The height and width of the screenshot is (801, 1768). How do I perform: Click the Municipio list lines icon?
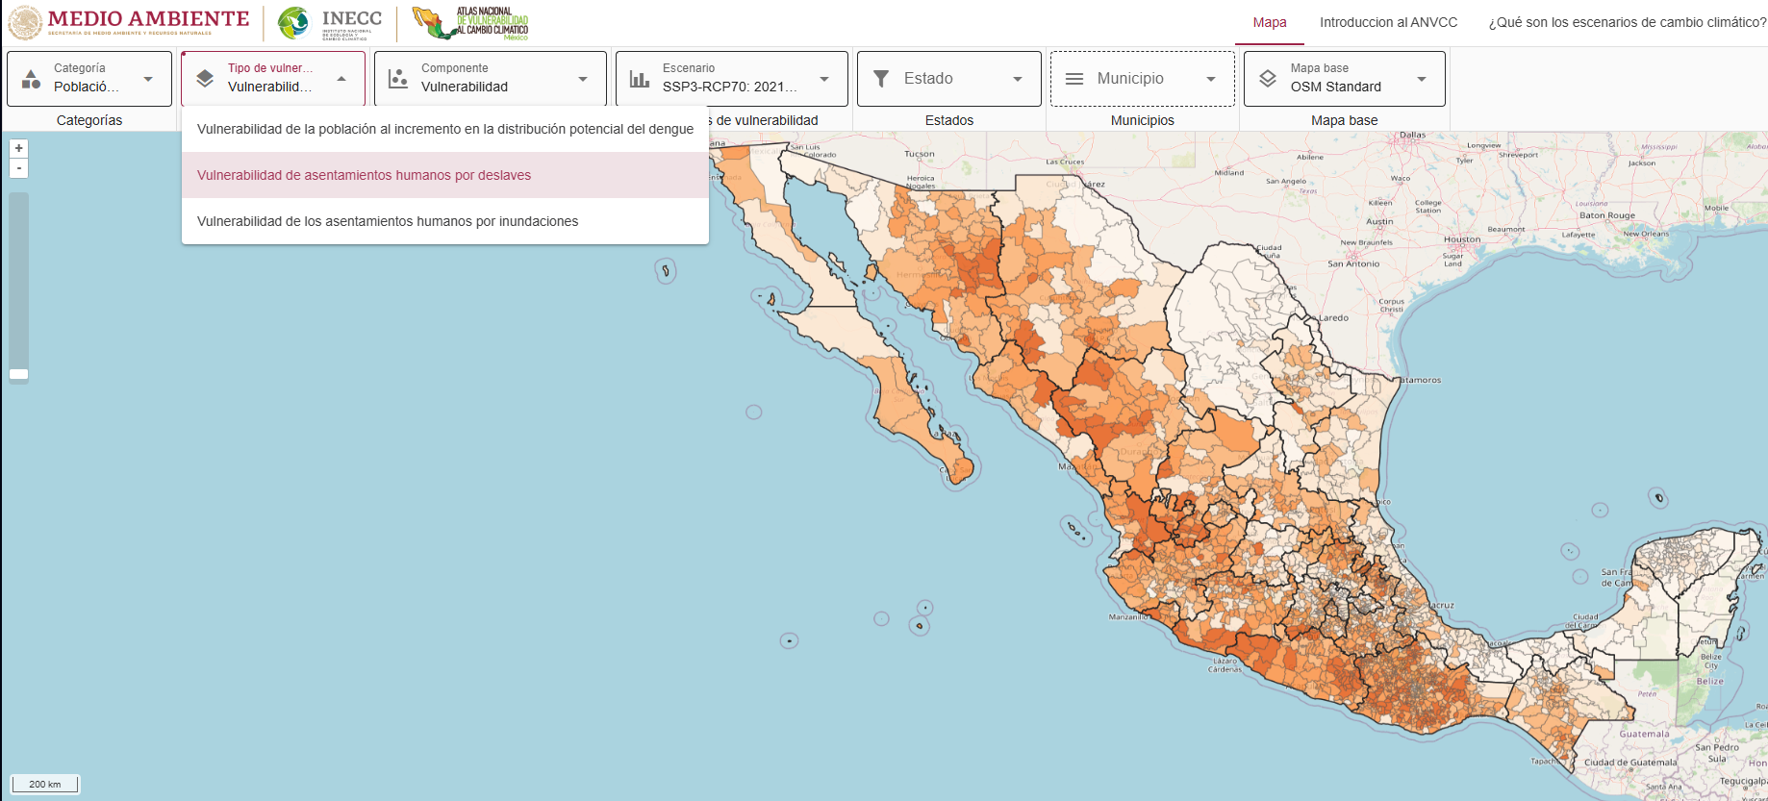(x=1074, y=79)
